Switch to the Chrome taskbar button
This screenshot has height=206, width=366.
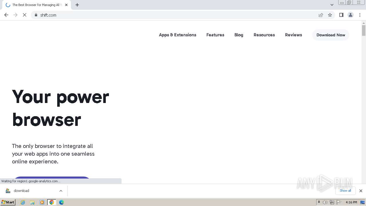click(52, 202)
